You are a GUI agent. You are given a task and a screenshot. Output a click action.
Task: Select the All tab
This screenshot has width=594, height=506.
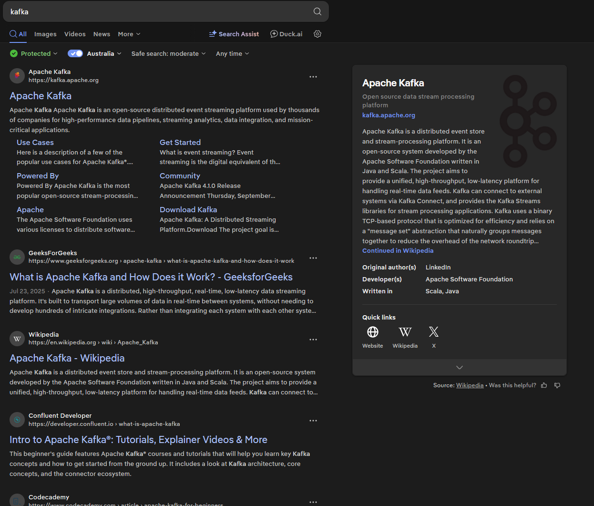(18, 34)
